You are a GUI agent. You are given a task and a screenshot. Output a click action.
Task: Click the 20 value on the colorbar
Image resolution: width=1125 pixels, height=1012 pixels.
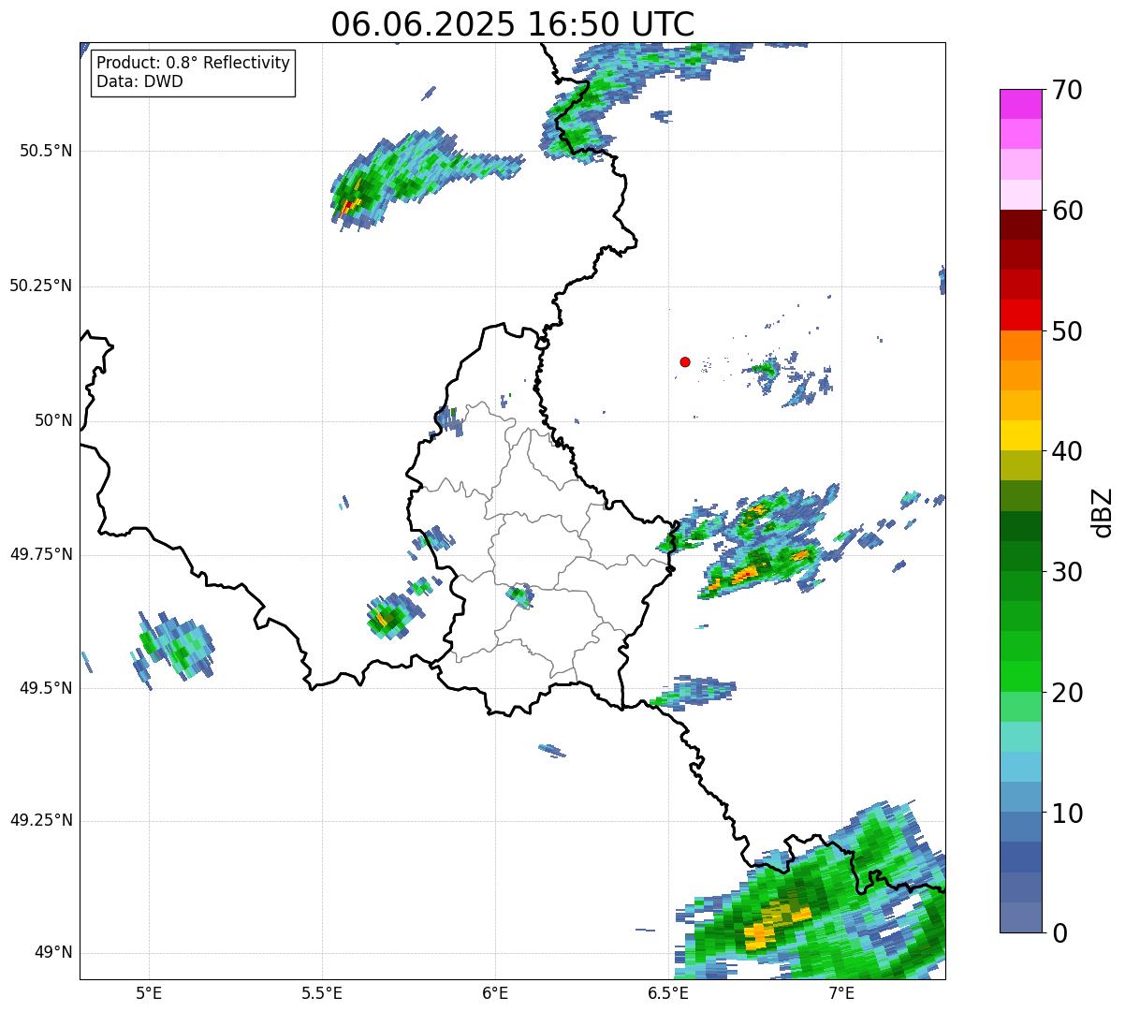1067,693
